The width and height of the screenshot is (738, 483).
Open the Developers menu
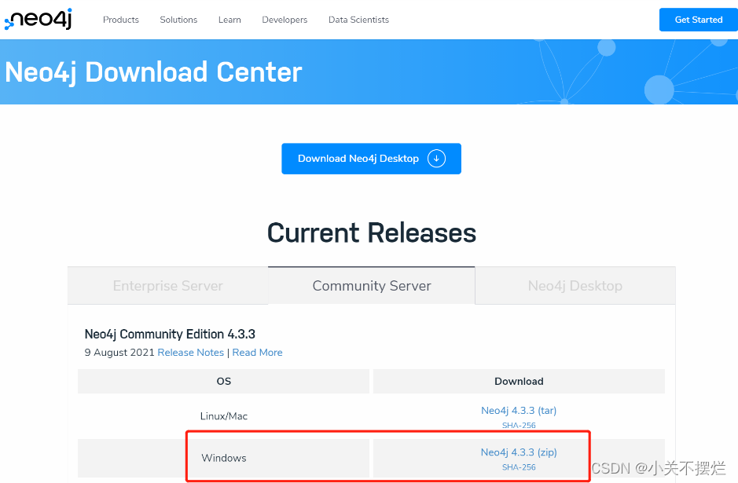[x=285, y=20]
